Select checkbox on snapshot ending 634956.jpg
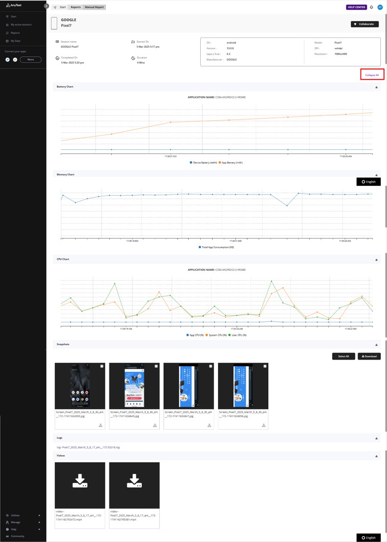This screenshot has height=542, width=387. click(x=265, y=366)
